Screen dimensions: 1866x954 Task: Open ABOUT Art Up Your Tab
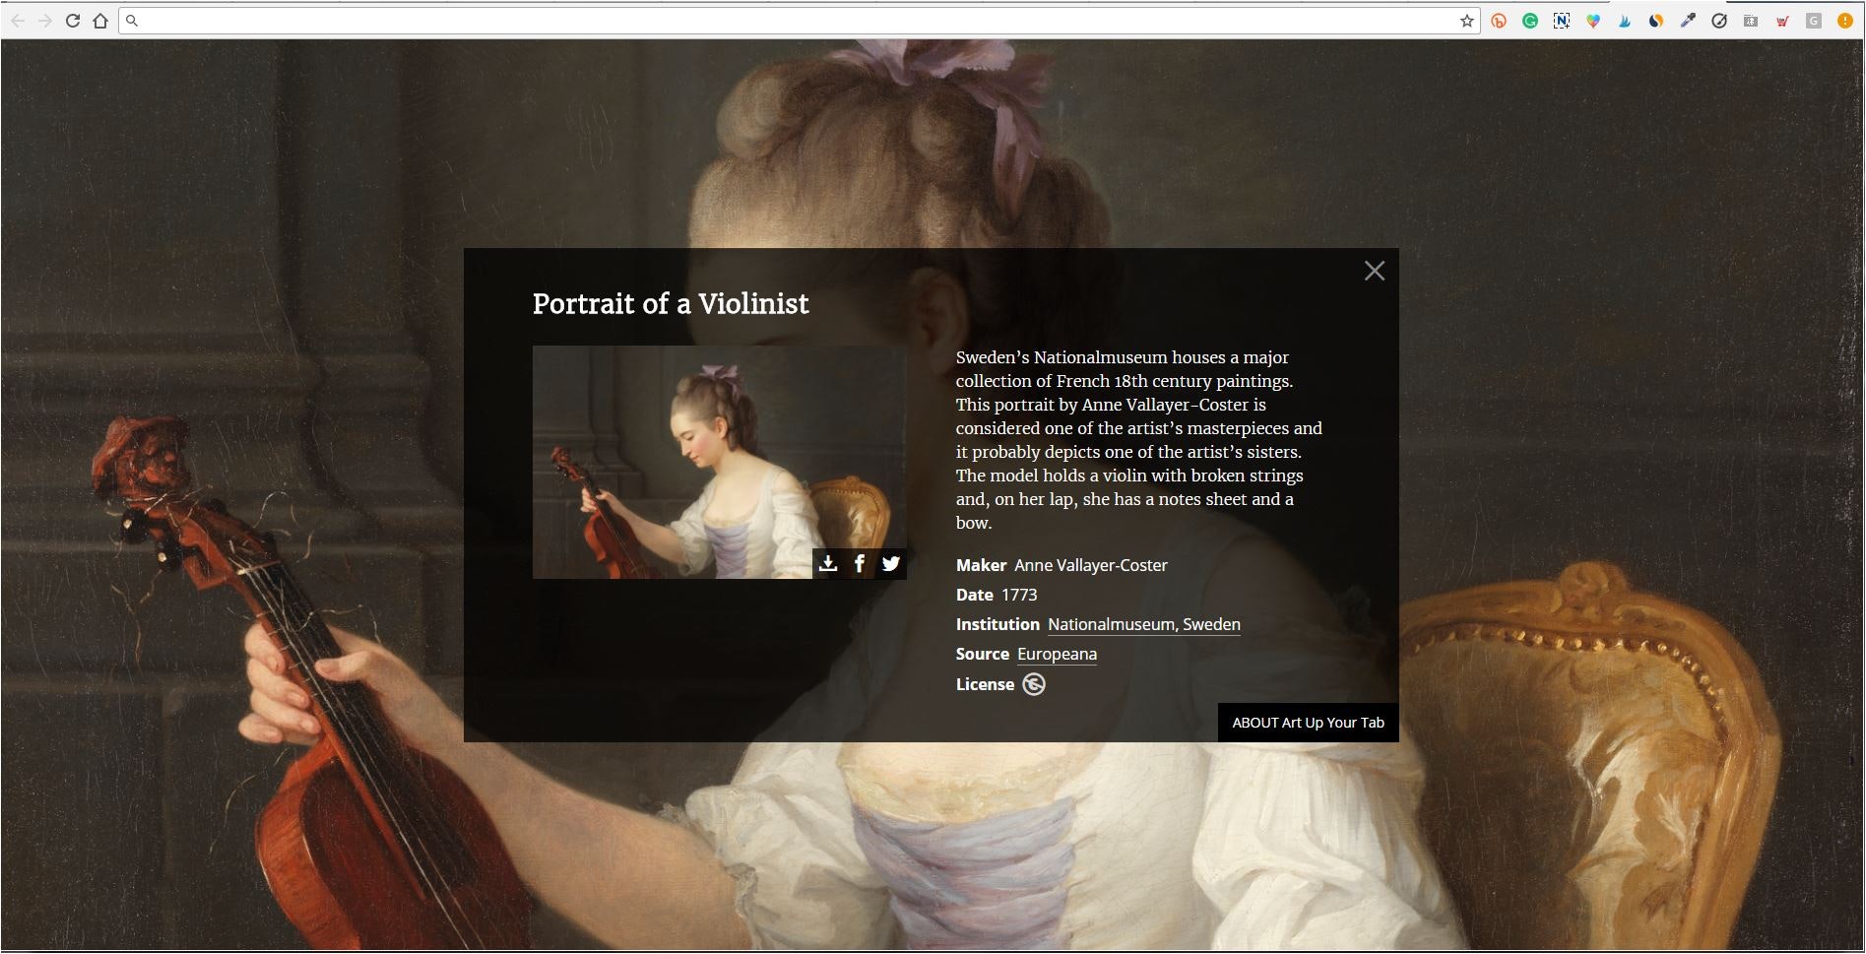click(x=1308, y=722)
